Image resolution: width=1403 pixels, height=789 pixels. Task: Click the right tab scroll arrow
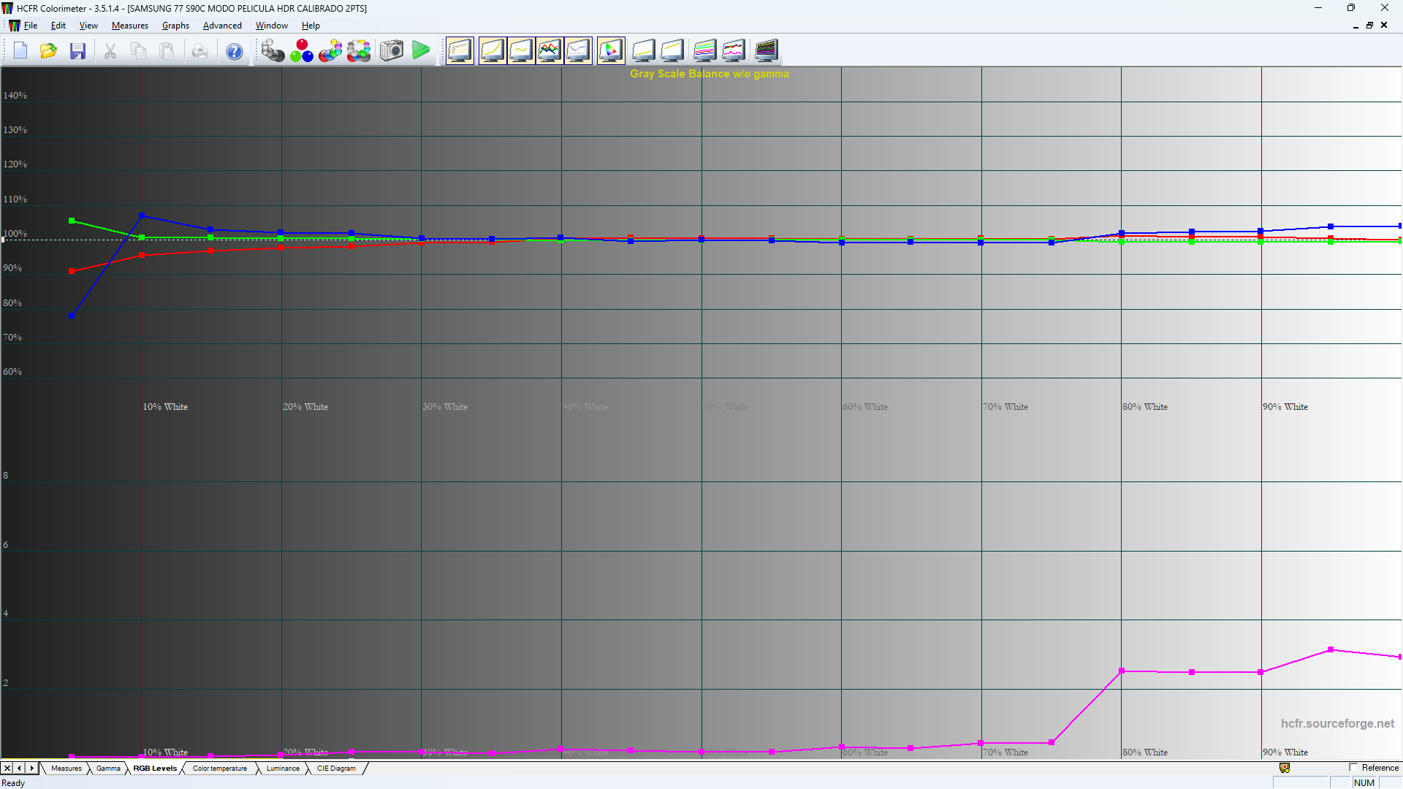click(31, 769)
